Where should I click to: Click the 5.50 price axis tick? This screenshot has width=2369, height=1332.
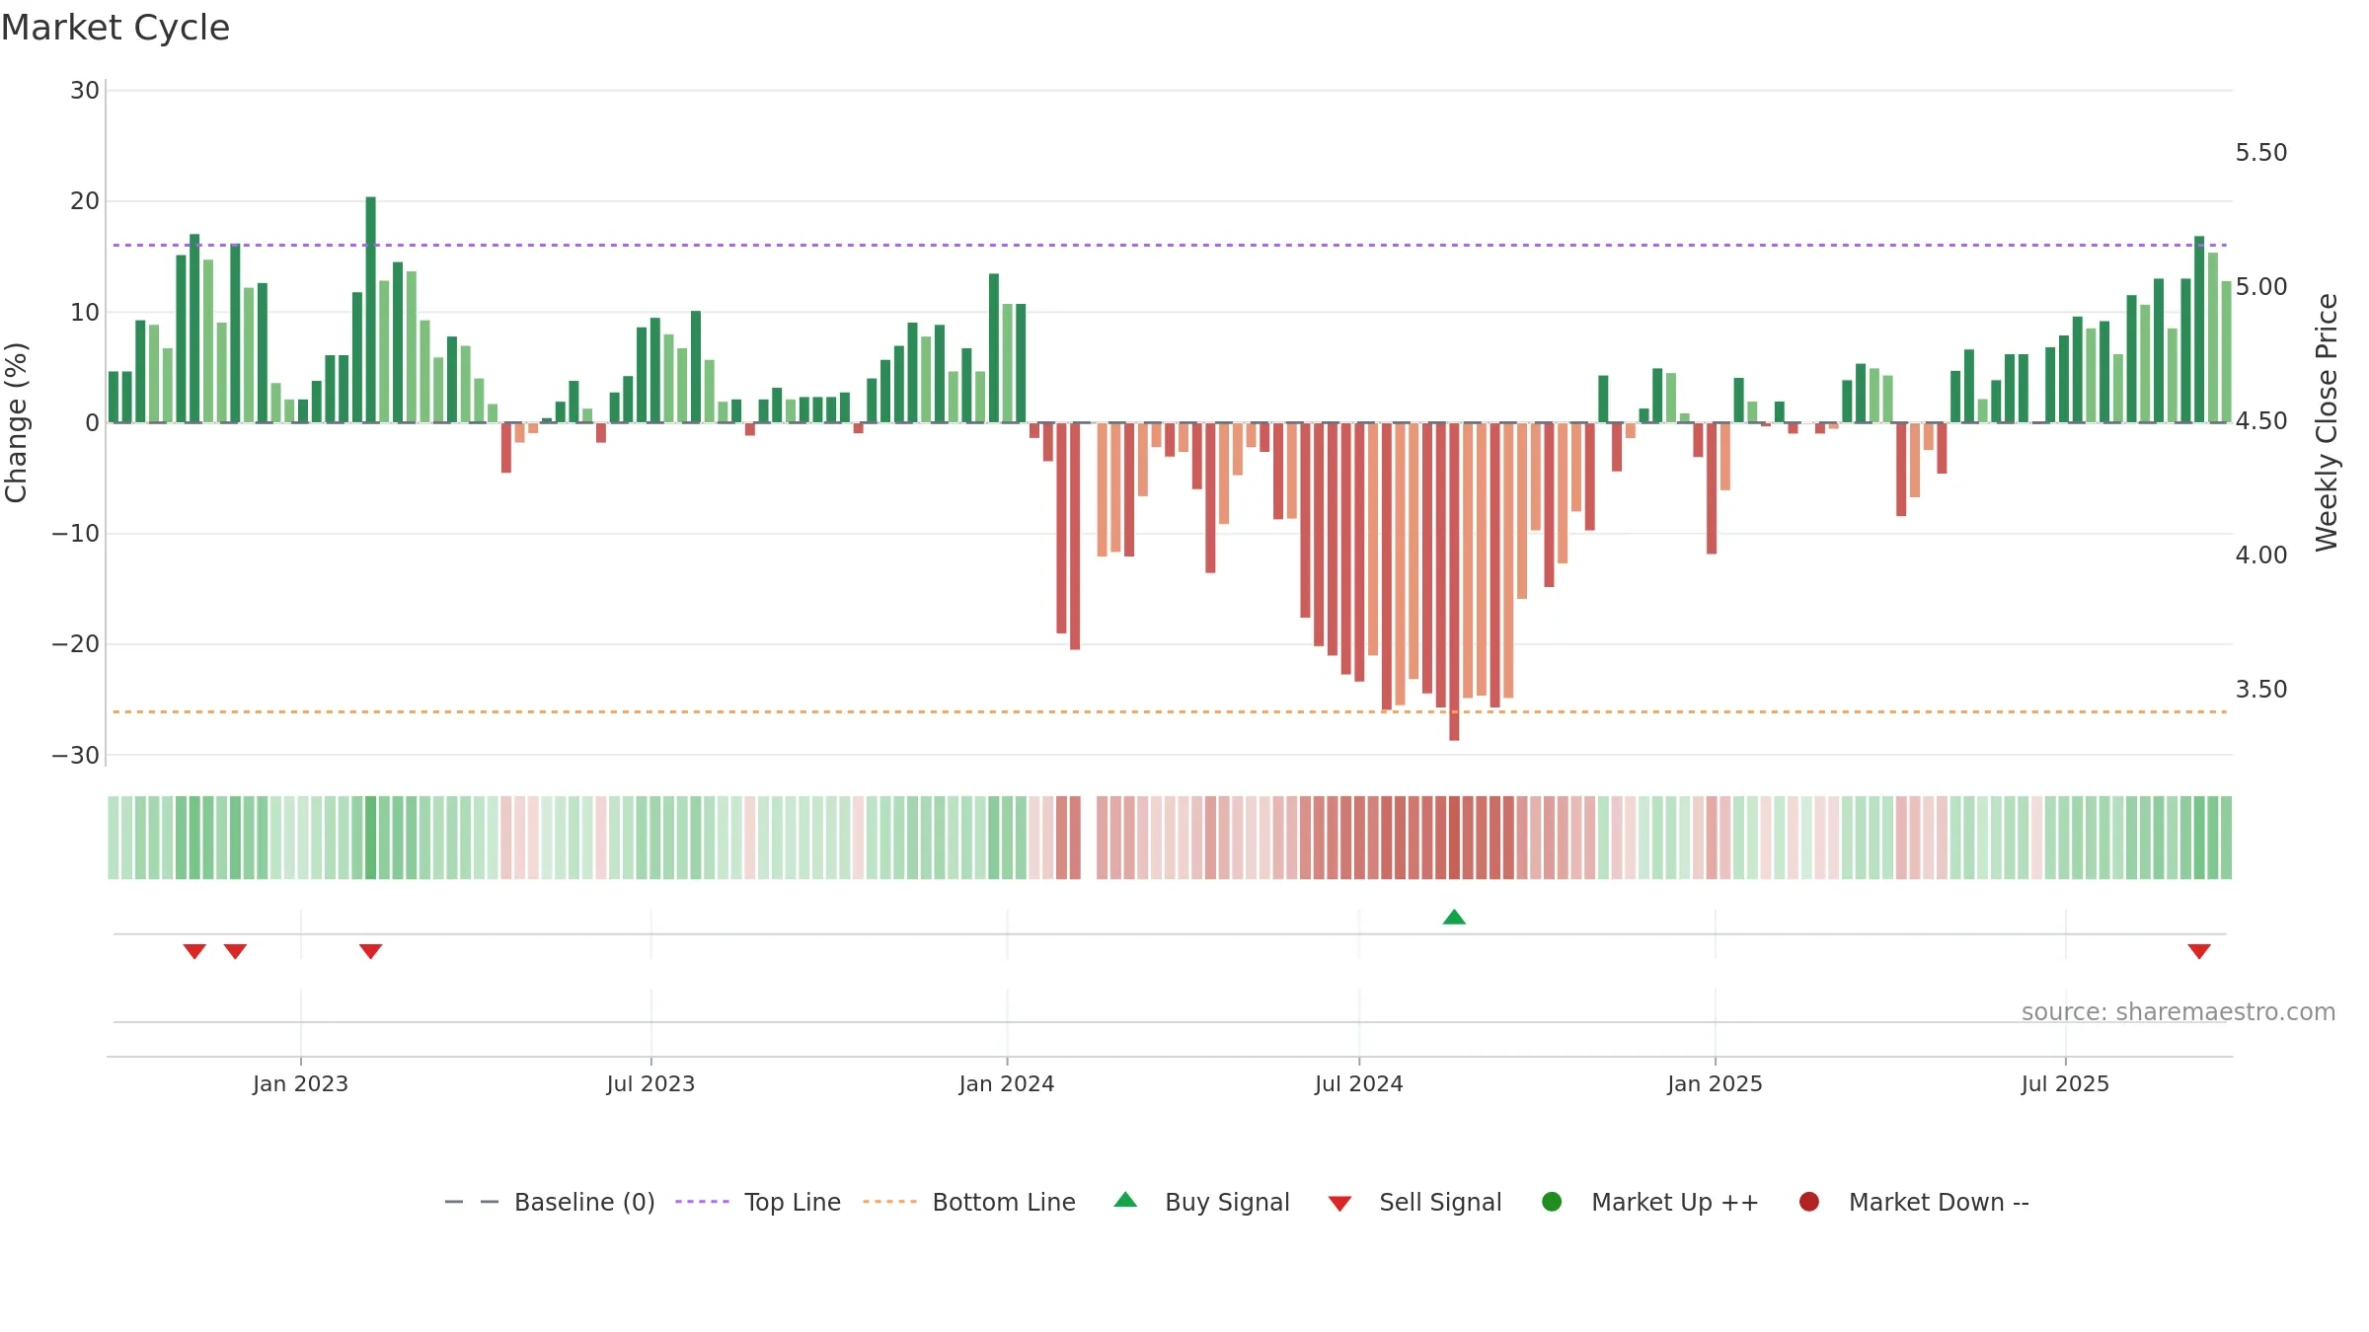click(2261, 153)
